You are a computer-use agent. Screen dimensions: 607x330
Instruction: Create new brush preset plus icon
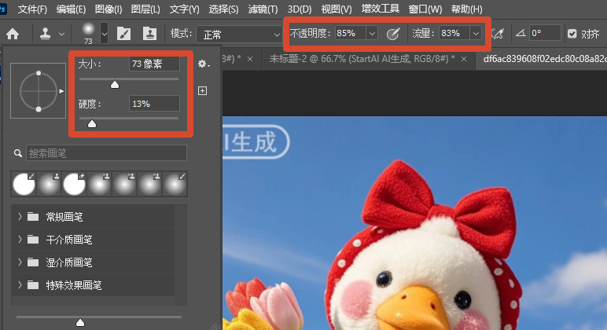[202, 90]
